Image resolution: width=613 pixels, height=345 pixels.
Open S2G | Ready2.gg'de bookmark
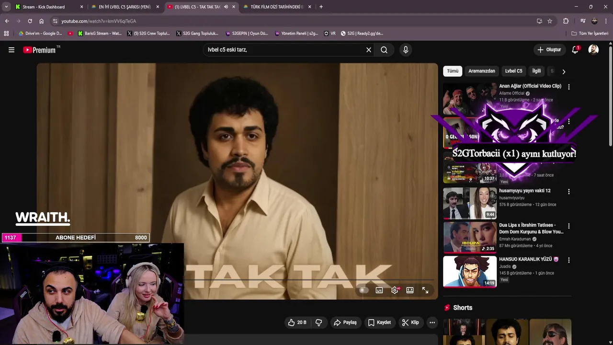pyautogui.click(x=362, y=34)
